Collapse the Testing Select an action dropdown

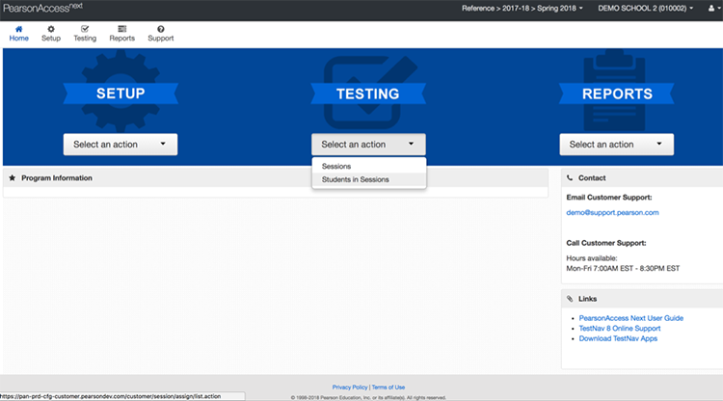tap(368, 145)
